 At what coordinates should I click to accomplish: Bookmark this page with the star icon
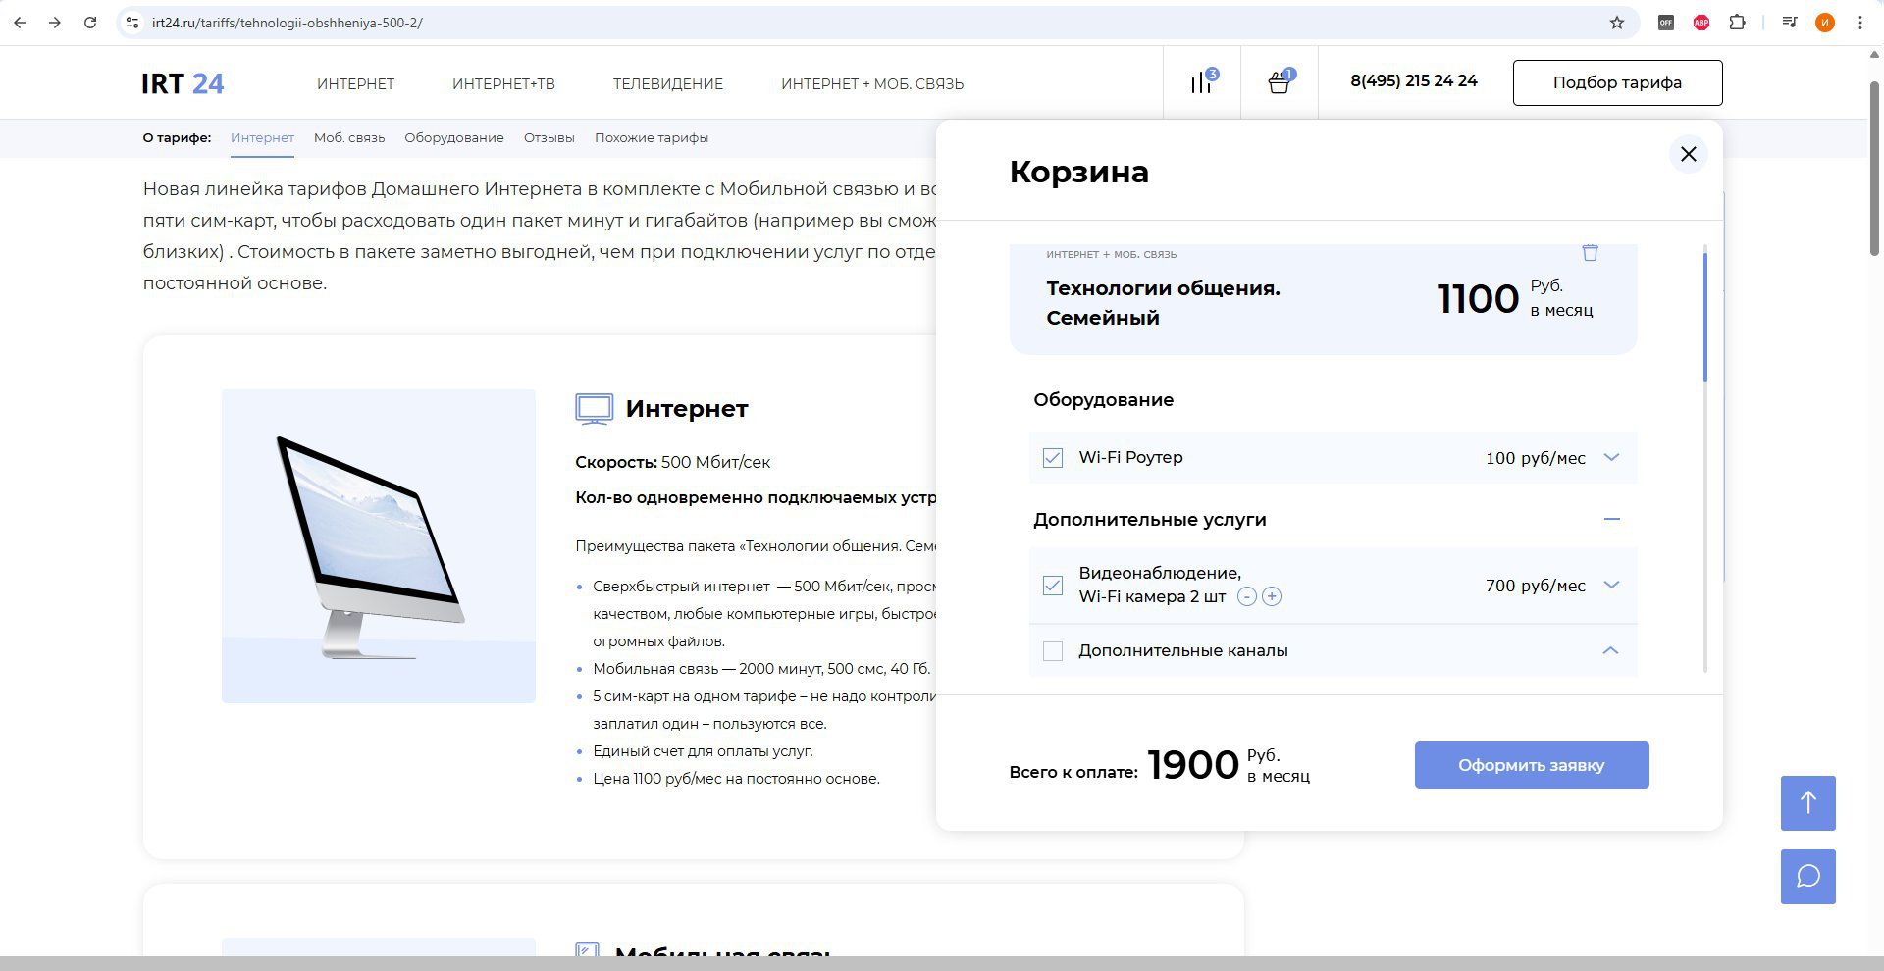coord(1617,23)
